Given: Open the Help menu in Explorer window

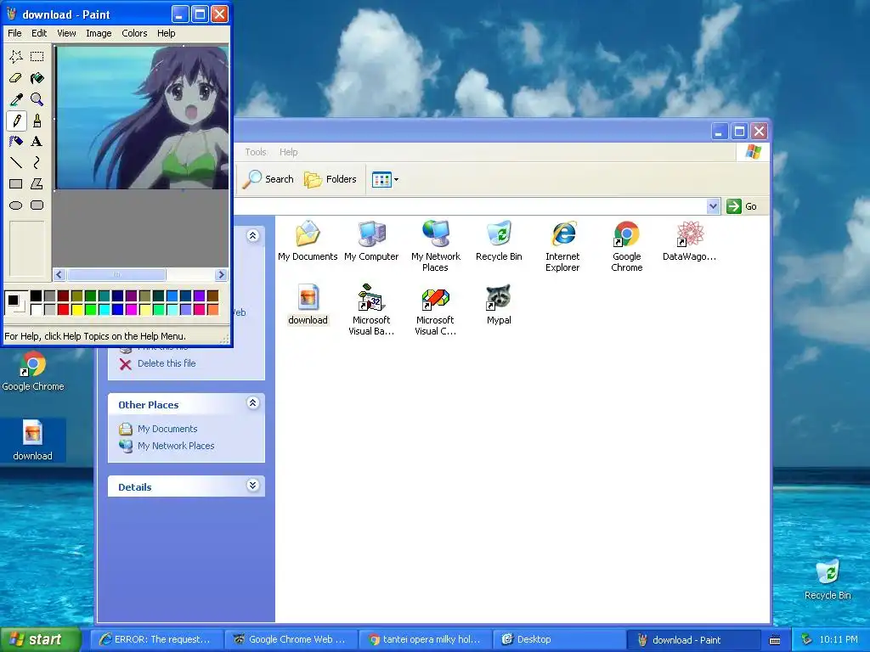Looking at the screenshot, I should point(288,152).
